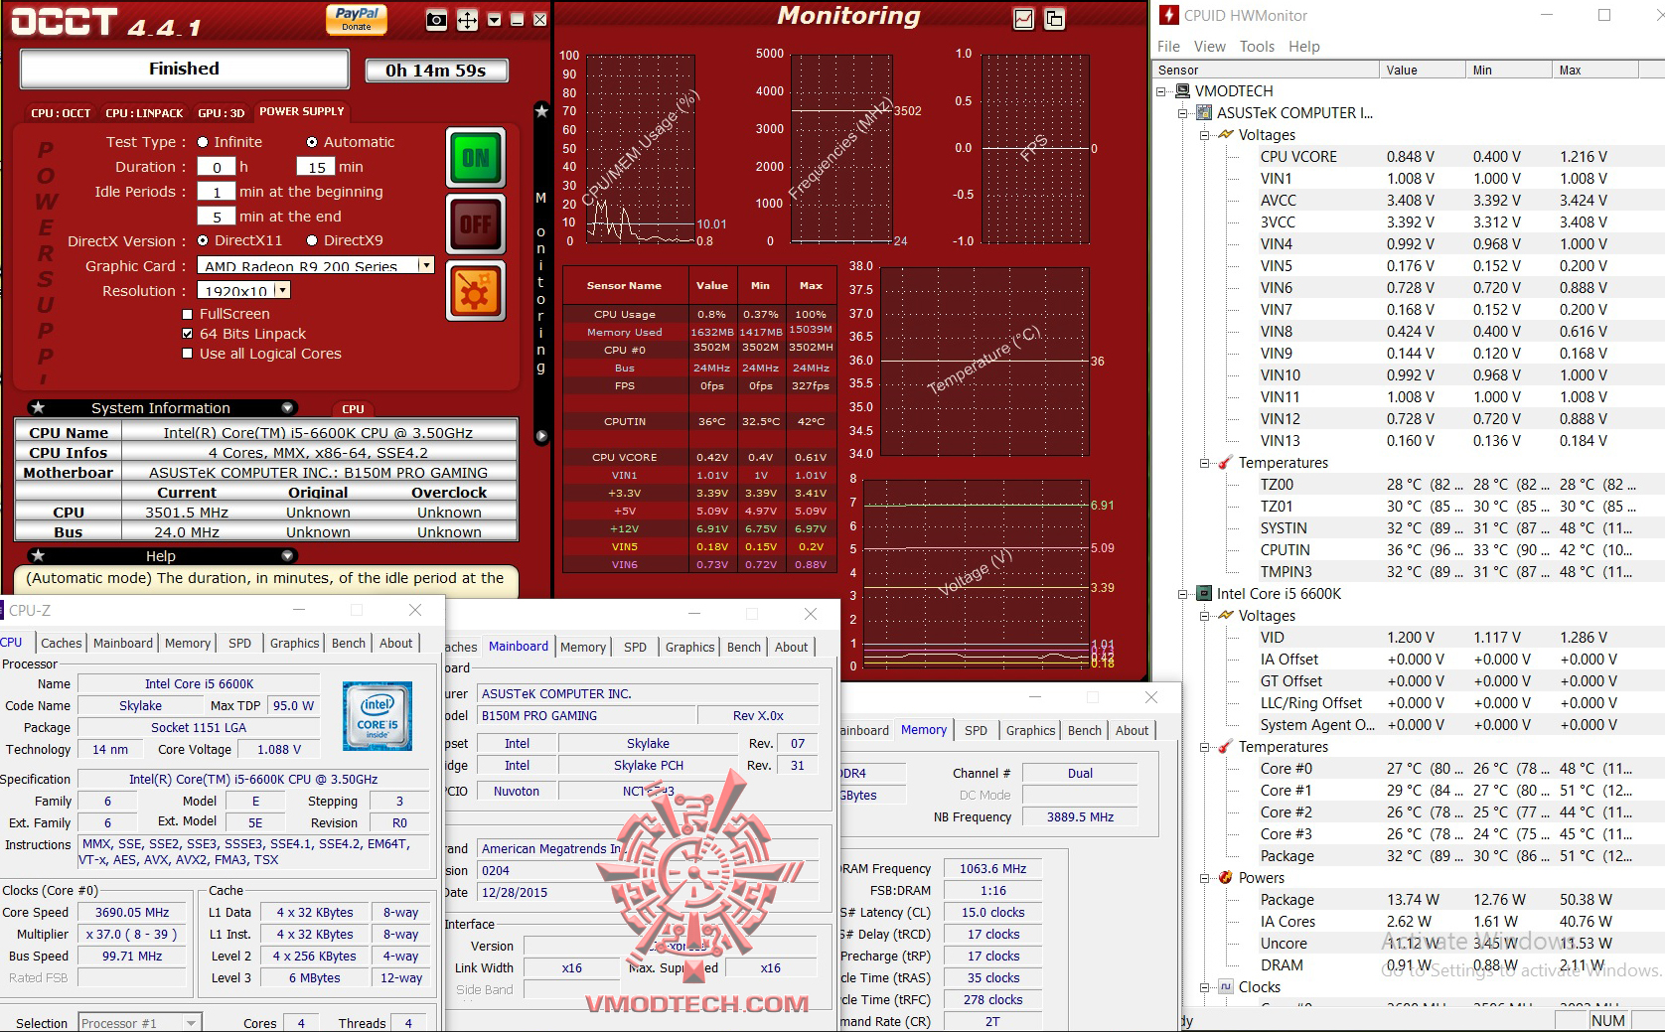Open the File menu in HWMonitor
This screenshot has height=1032, width=1665.
(1168, 47)
